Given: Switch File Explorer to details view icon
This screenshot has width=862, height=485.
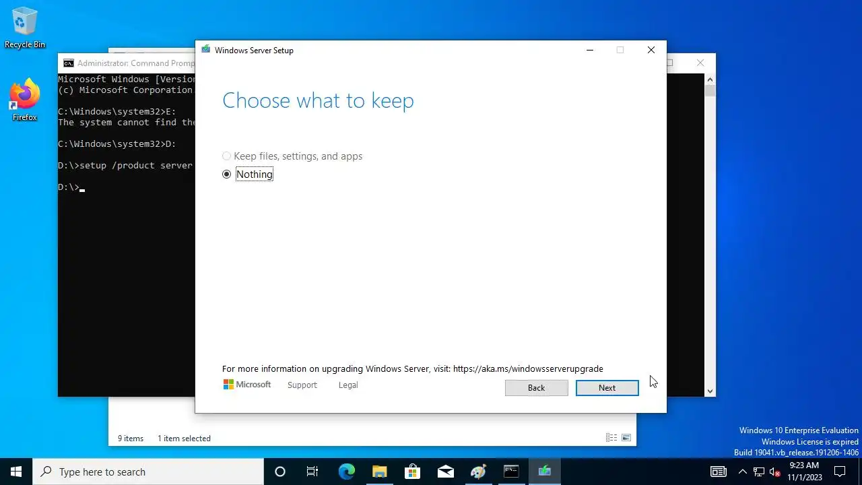Looking at the screenshot, I should click(x=611, y=438).
